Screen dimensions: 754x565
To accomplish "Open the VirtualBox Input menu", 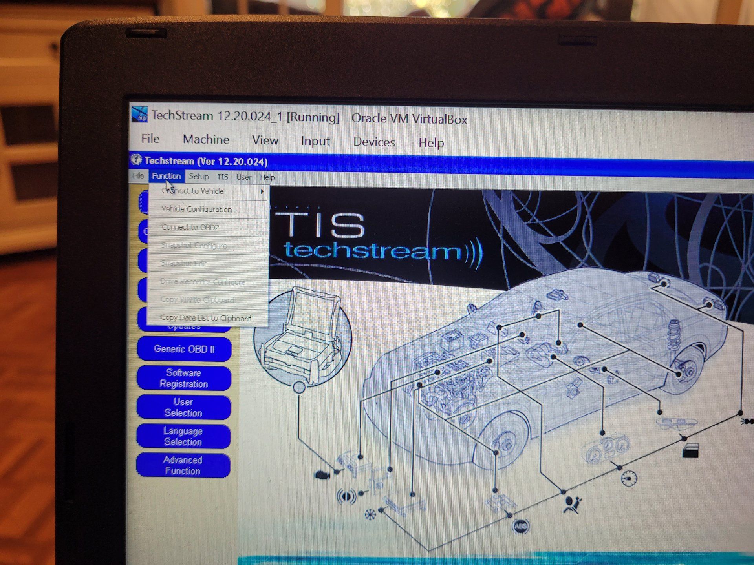I will [315, 141].
